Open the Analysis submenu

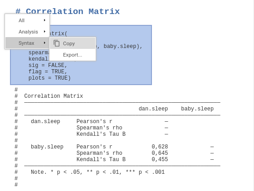[x=27, y=32]
